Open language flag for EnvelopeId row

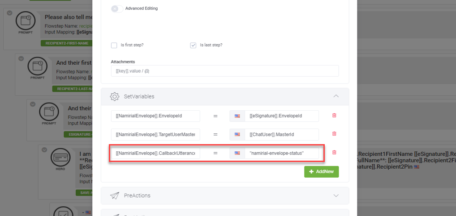point(237,116)
